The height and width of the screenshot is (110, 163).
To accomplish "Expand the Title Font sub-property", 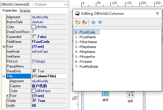I will click(x=7, y=96).
